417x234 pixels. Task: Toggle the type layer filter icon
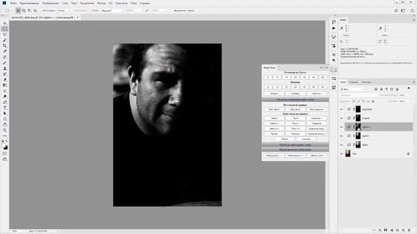click(x=386, y=89)
